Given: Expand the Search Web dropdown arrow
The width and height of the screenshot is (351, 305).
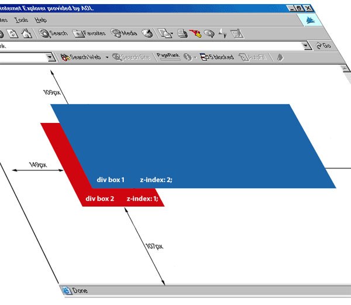Looking at the screenshot, I should 107,57.
